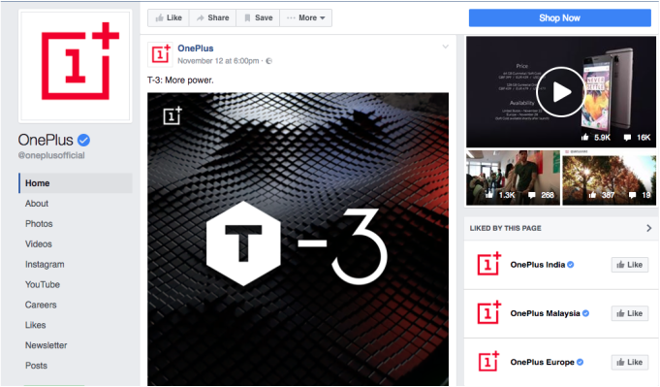Image resolution: width=660 pixels, height=387 pixels.
Task: Like the OnePlus India page
Action: 630,265
